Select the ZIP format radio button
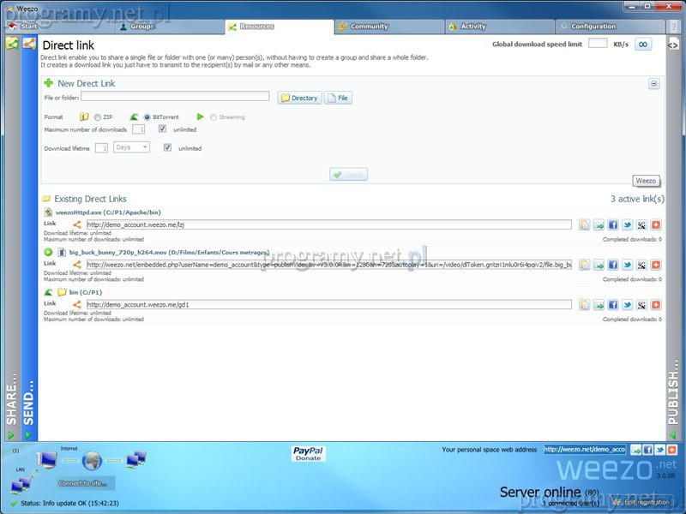Viewport: 686px width, 514px height. click(x=98, y=117)
